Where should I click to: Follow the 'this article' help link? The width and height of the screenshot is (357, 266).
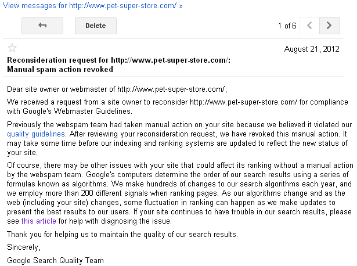click(39, 221)
